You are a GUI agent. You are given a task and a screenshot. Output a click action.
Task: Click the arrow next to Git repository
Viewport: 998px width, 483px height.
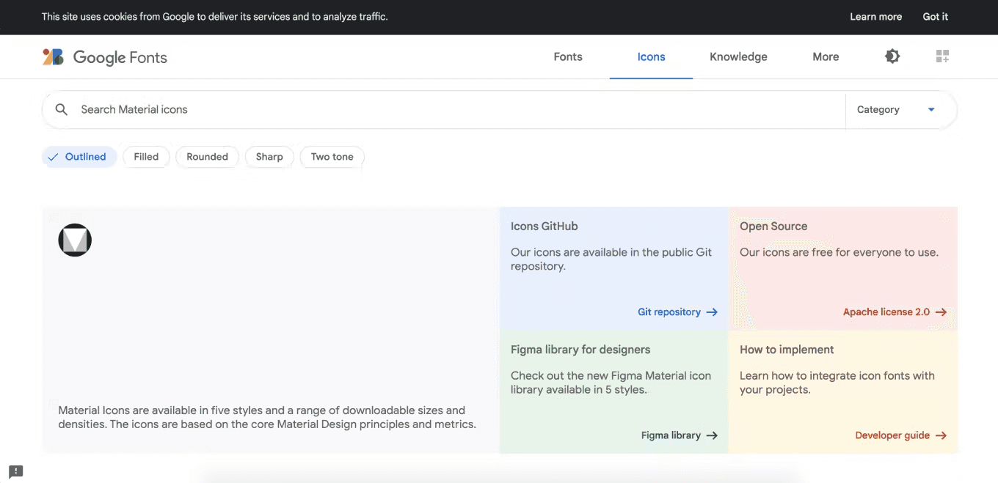[712, 312]
